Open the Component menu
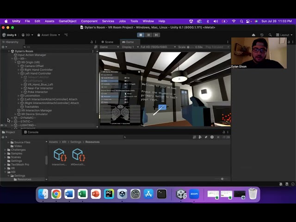 tap(89, 21)
